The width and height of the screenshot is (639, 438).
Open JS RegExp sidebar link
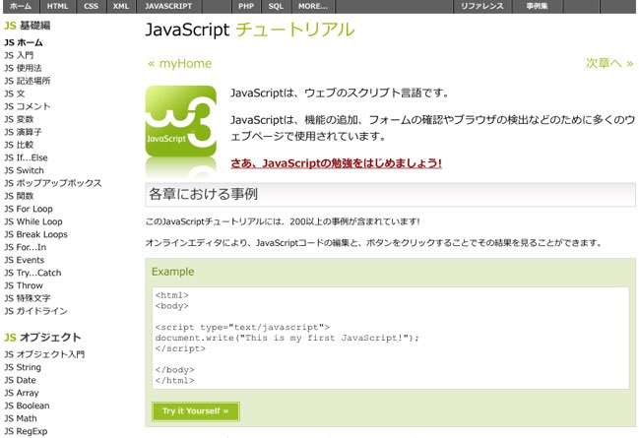coord(26,431)
